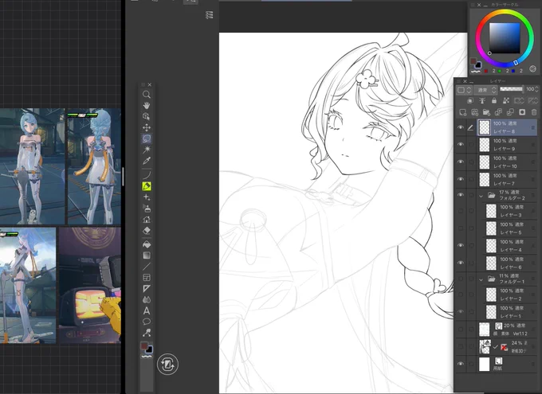Select the Gradient tool
The width and height of the screenshot is (542, 394).
(147, 256)
